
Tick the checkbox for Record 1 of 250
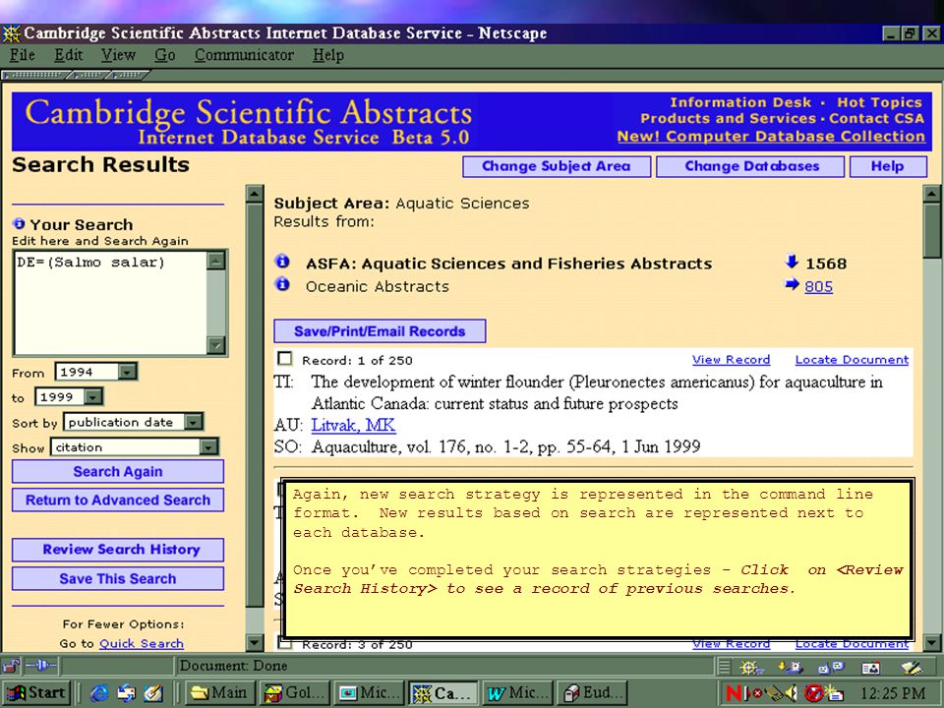click(284, 359)
